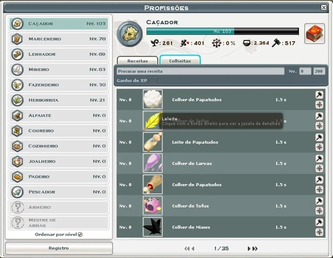Click the yellow feather Leleite item icon
333x258 pixels.
click(153, 121)
